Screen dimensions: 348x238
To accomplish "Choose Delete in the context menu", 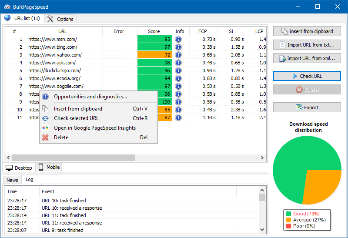I will 61,137.
